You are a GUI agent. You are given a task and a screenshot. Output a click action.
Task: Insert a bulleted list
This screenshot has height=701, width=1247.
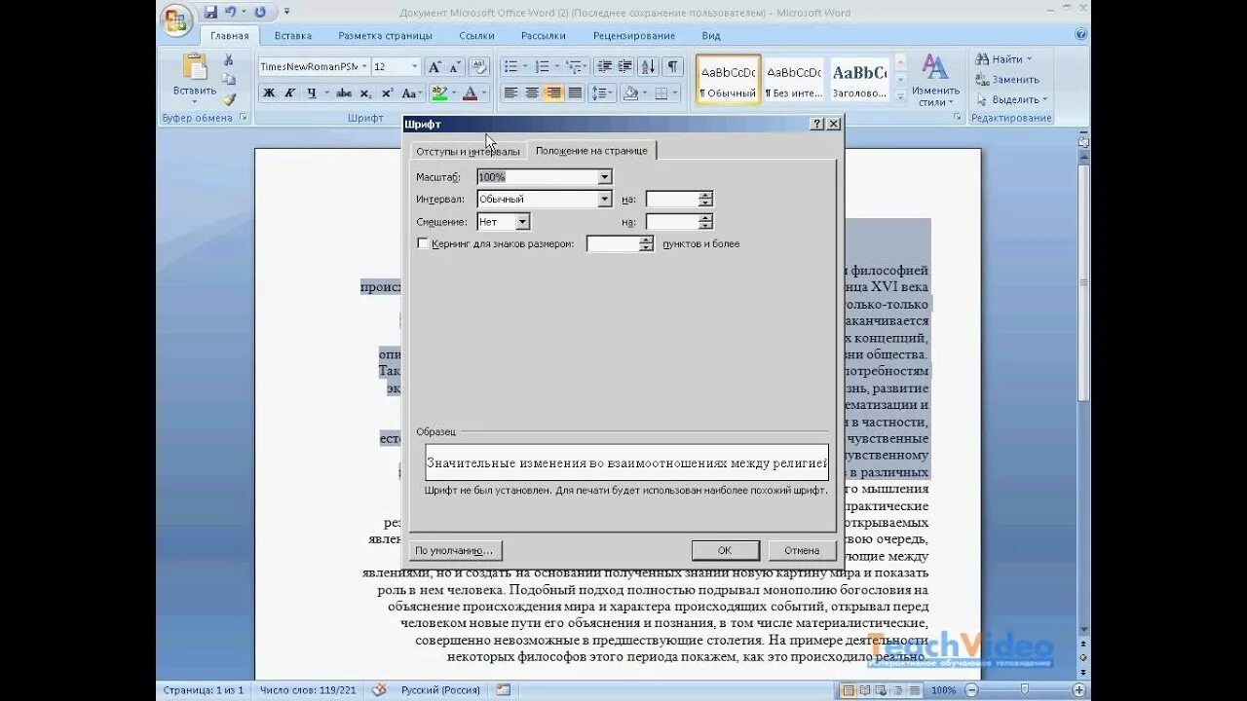point(510,67)
